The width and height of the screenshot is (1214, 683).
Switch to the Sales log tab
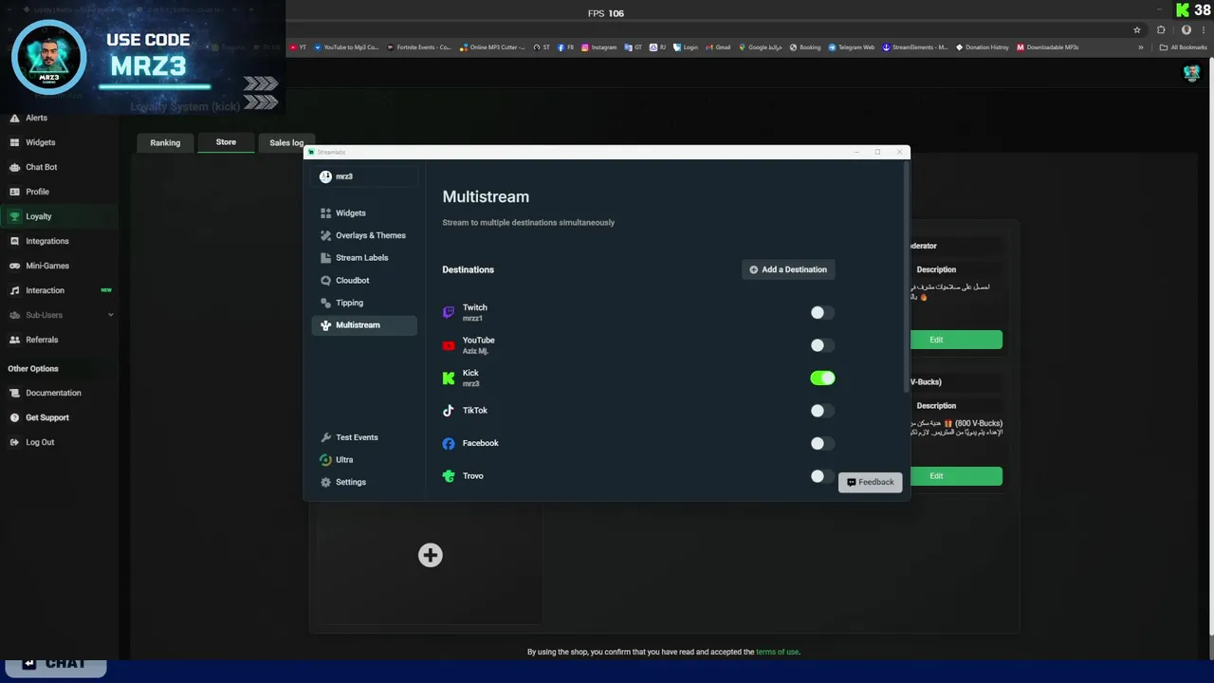coord(285,143)
